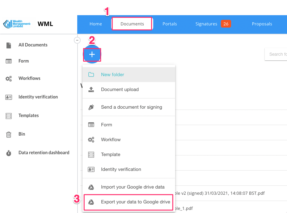The image size is (287, 213).
Task: Open Bin from the sidebar
Action: click(x=22, y=134)
